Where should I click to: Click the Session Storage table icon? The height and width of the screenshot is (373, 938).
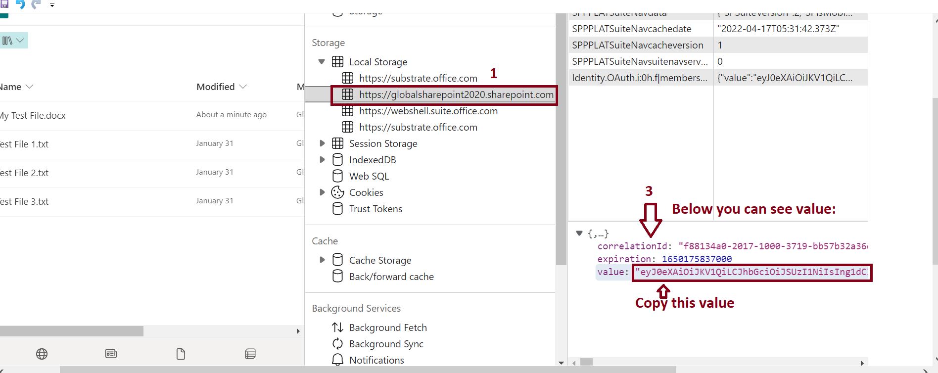(x=337, y=143)
